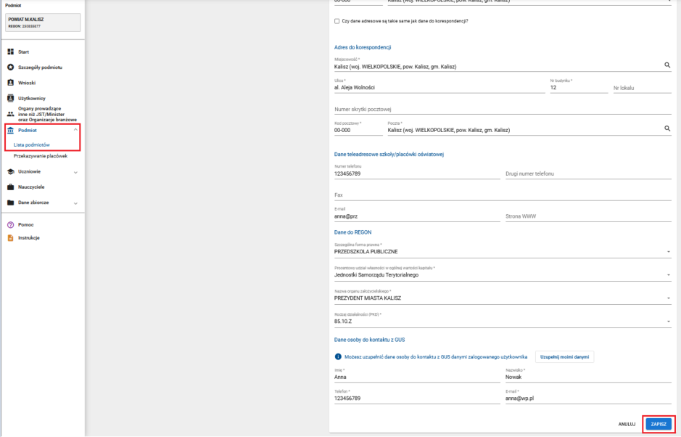Click the Użytkownicy sidebar icon
Viewport: 681px width, 437px height.
point(10,97)
